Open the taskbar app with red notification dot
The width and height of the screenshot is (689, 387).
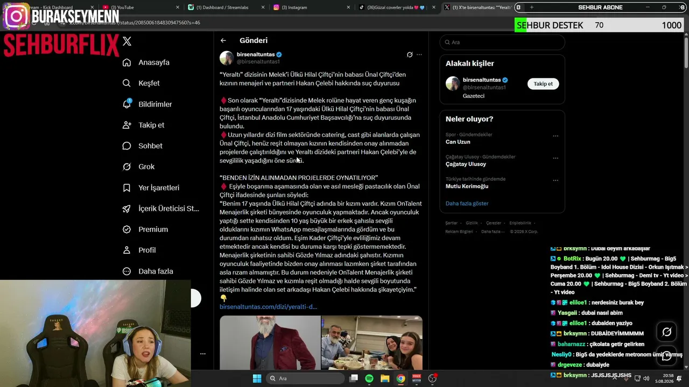pos(432,378)
